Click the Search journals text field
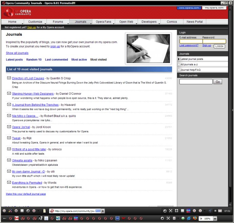Image resolution: width=234 pixels, height=223 pixels. pyautogui.click(x=196, y=82)
